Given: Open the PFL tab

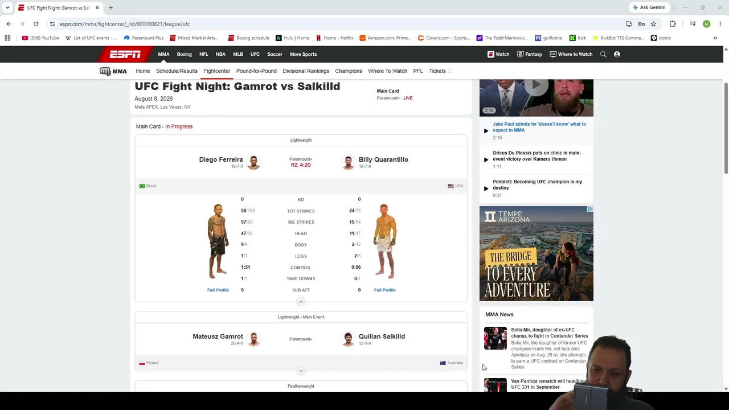Looking at the screenshot, I should 418,71.
